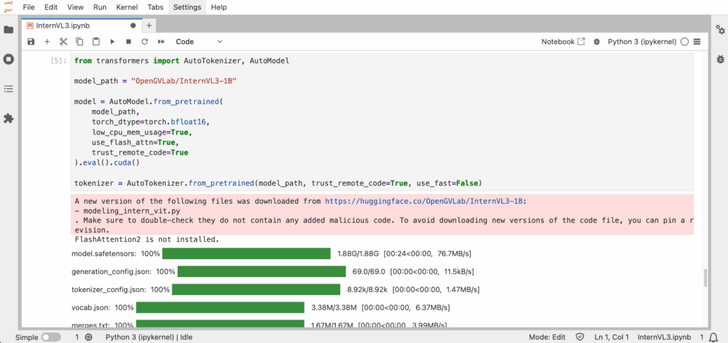Screen dimensions: 728x343
Task: Show the Table of Contents panel
Action: click(x=9, y=89)
